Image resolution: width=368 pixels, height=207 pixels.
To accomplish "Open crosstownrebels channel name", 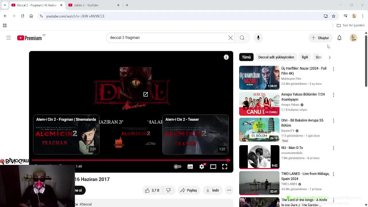I will 292,153.
